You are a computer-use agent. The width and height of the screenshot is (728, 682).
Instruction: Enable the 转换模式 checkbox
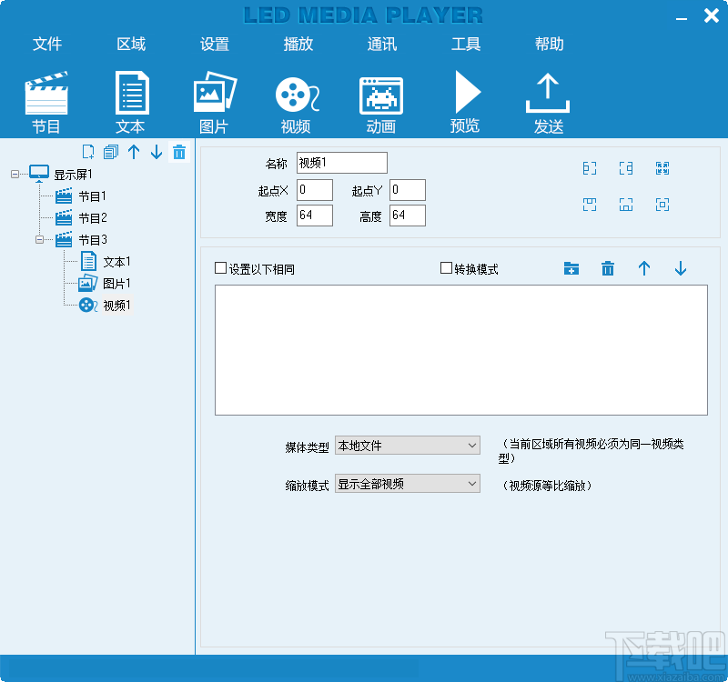tap(445, 267)
